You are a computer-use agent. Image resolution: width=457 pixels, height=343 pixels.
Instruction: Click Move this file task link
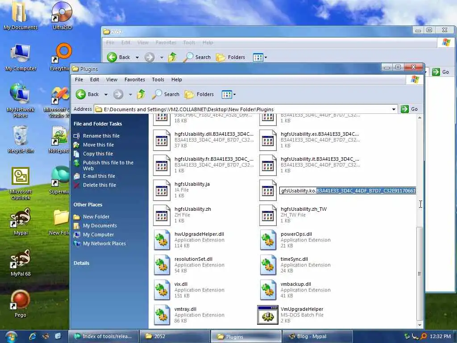[x=98, y=145]
